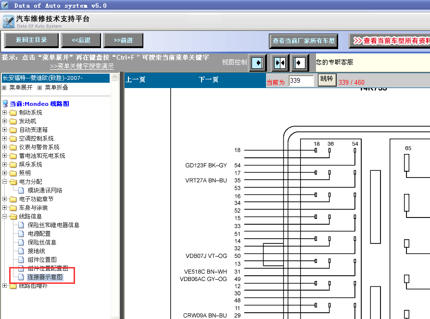Select the 保险丝信息 entry
Screen dimensions: 430x319
[x=42, y=242]
